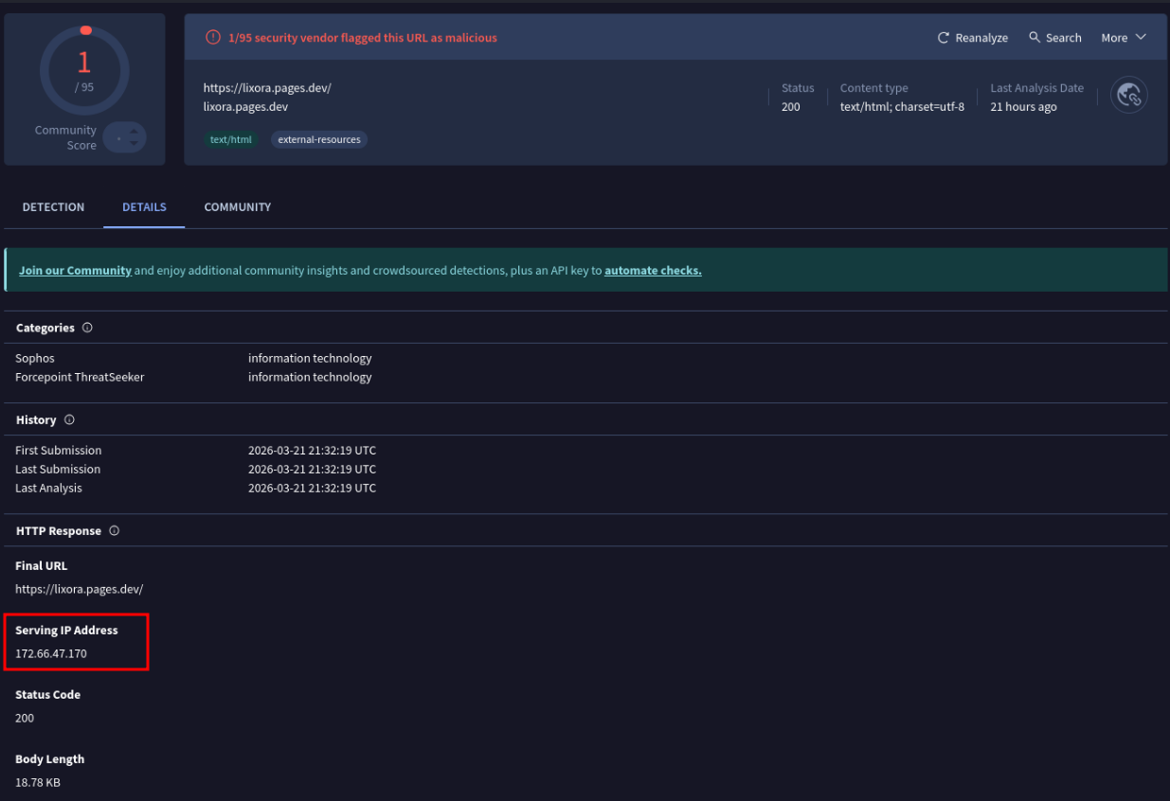1170x801 pixels.
Task: Follow the Join our Community link
Action: coord(75,271)
